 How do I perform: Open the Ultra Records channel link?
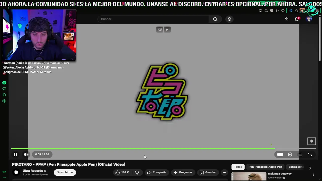click(x=33, y=171)
